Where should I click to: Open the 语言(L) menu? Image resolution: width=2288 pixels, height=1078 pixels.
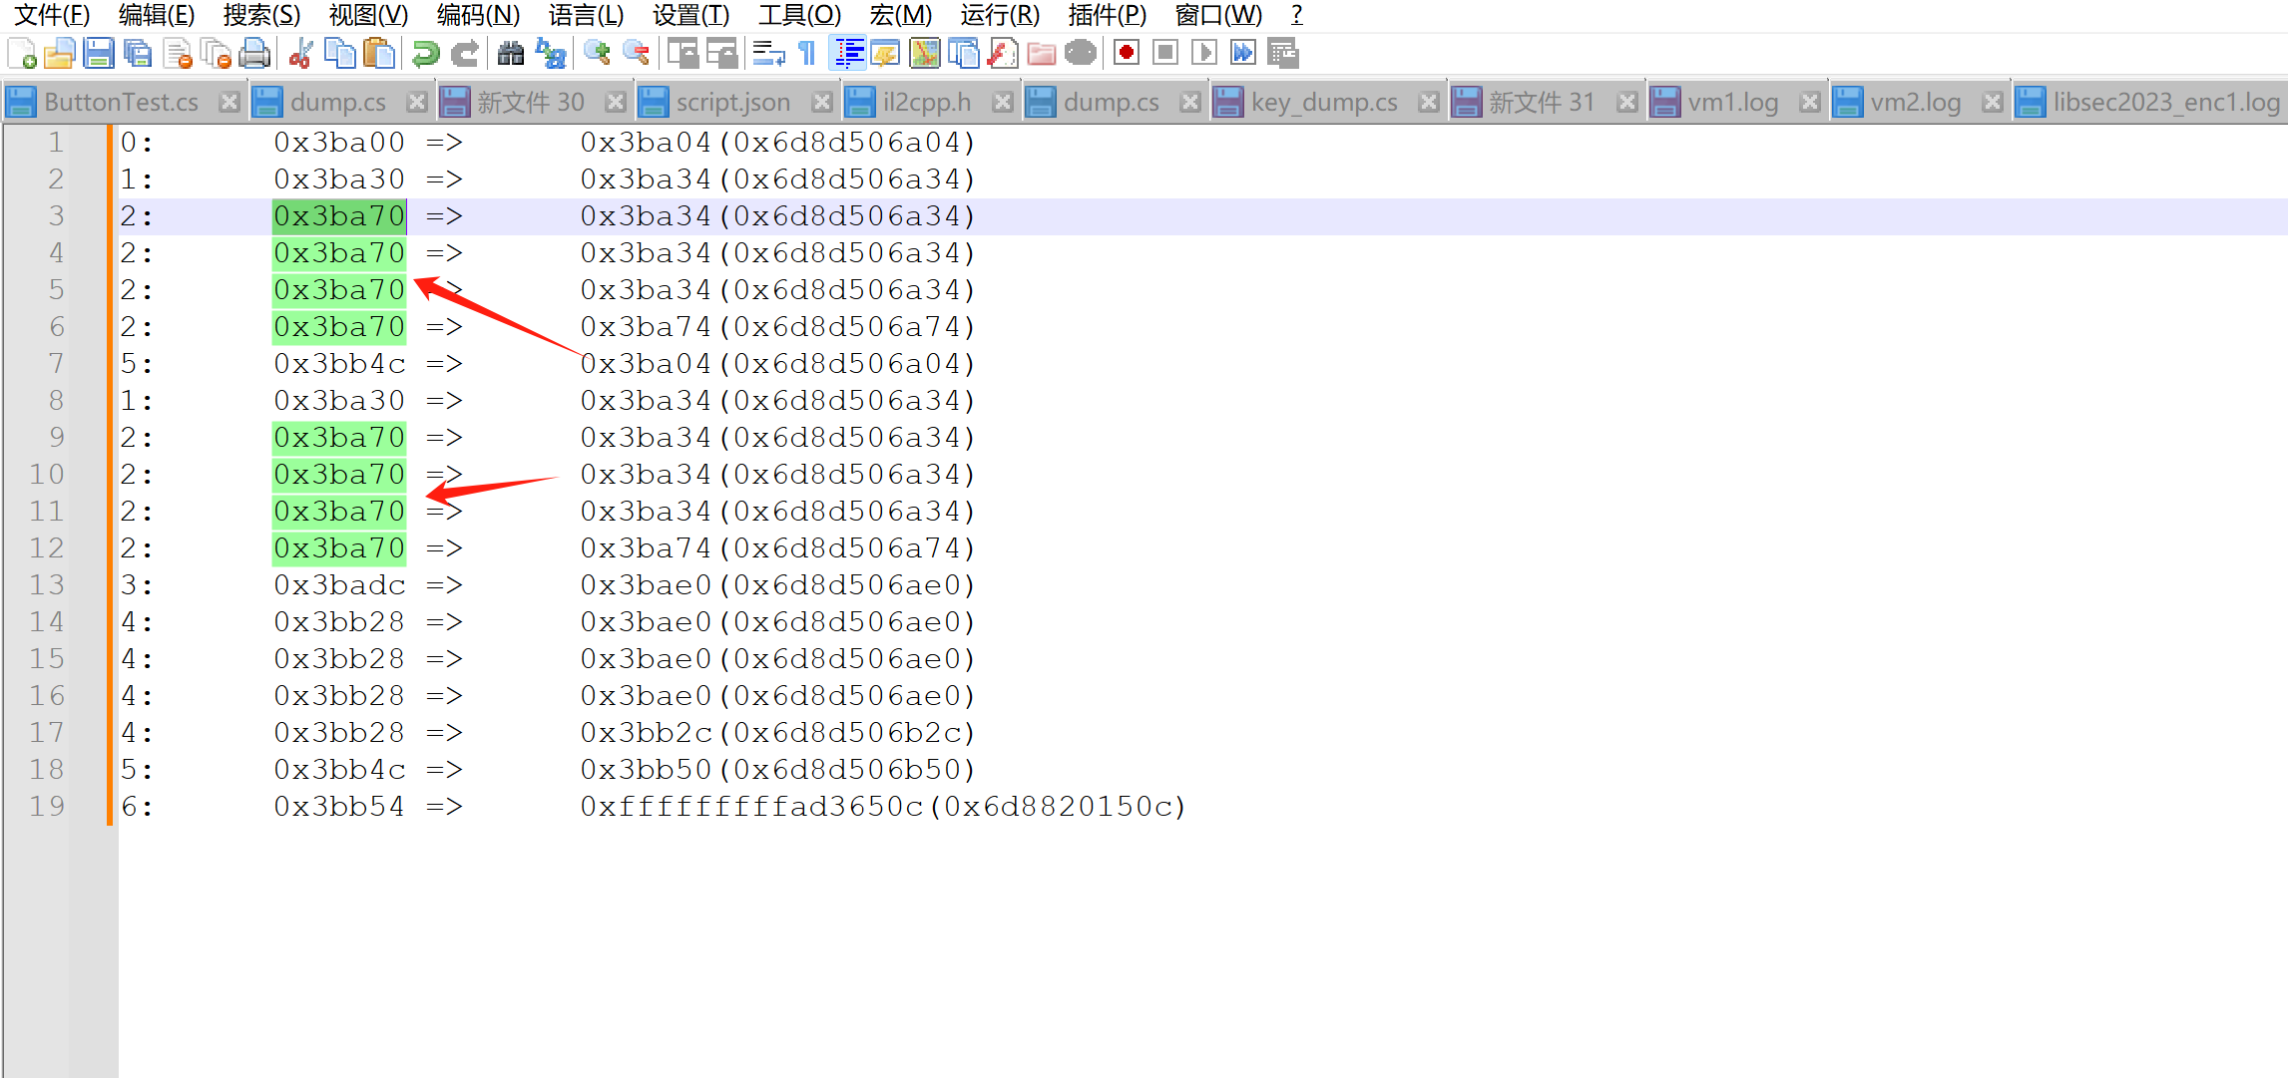[586, 15]
